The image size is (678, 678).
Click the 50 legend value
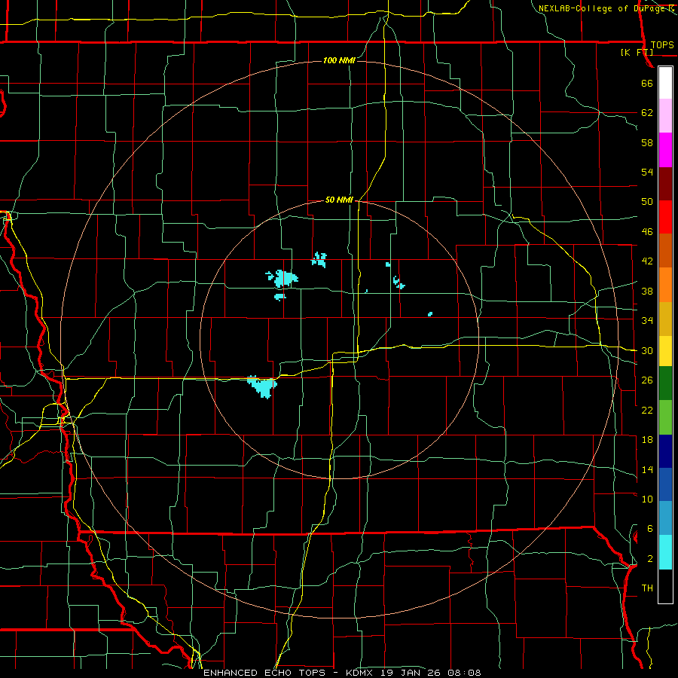coord(647,202)
